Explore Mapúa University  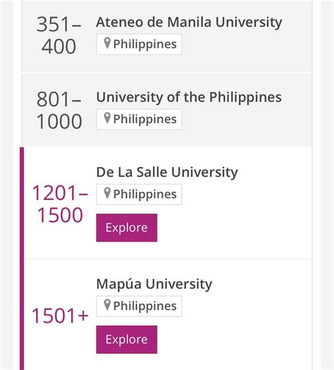(127, 340)
